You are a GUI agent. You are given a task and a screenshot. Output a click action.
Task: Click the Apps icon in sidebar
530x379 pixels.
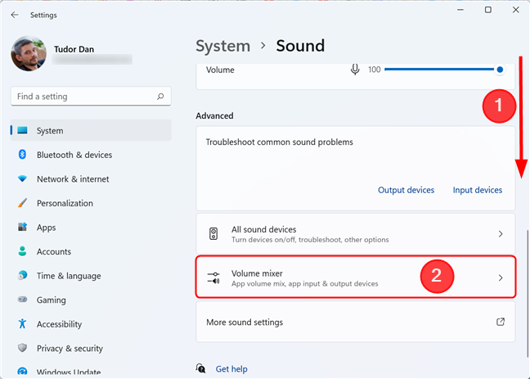pyautogui.click(x=22, y=227)
